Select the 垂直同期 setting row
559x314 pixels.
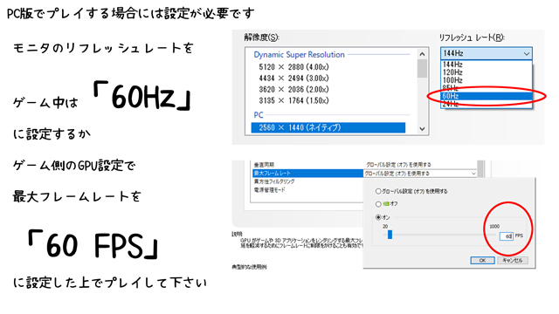[x=364, y=165]
